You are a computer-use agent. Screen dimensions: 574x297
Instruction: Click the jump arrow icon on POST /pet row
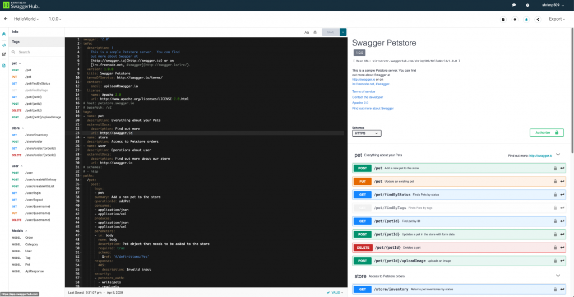pyautogui.click(x=562, y=168)
